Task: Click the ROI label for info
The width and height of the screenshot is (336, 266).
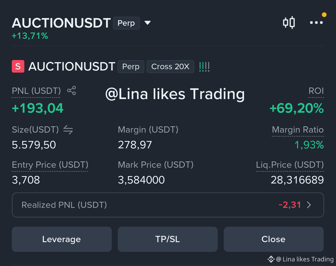Action: 316,91
